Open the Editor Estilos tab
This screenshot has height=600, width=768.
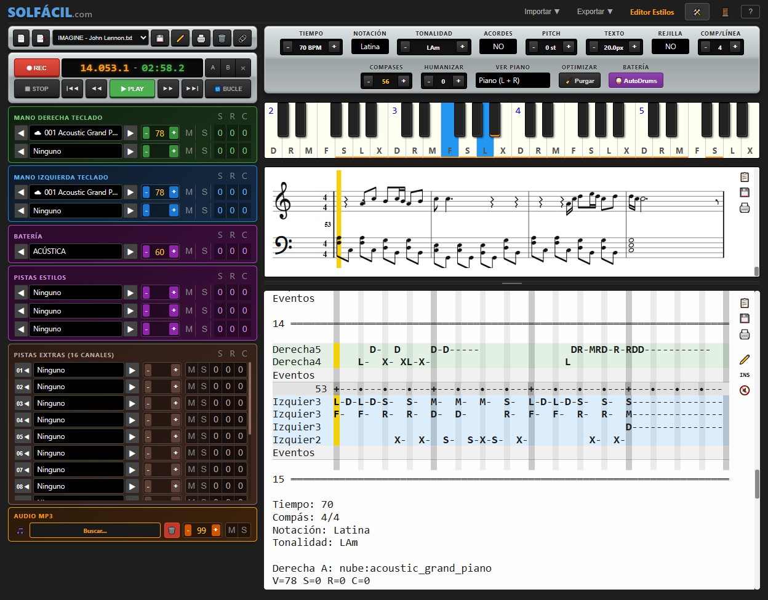pos(652,12)
